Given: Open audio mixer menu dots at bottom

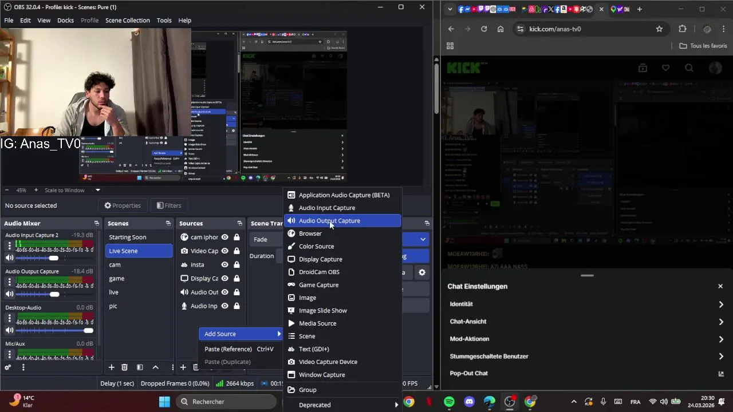Looking at the screenshot, I should [23, 367].
